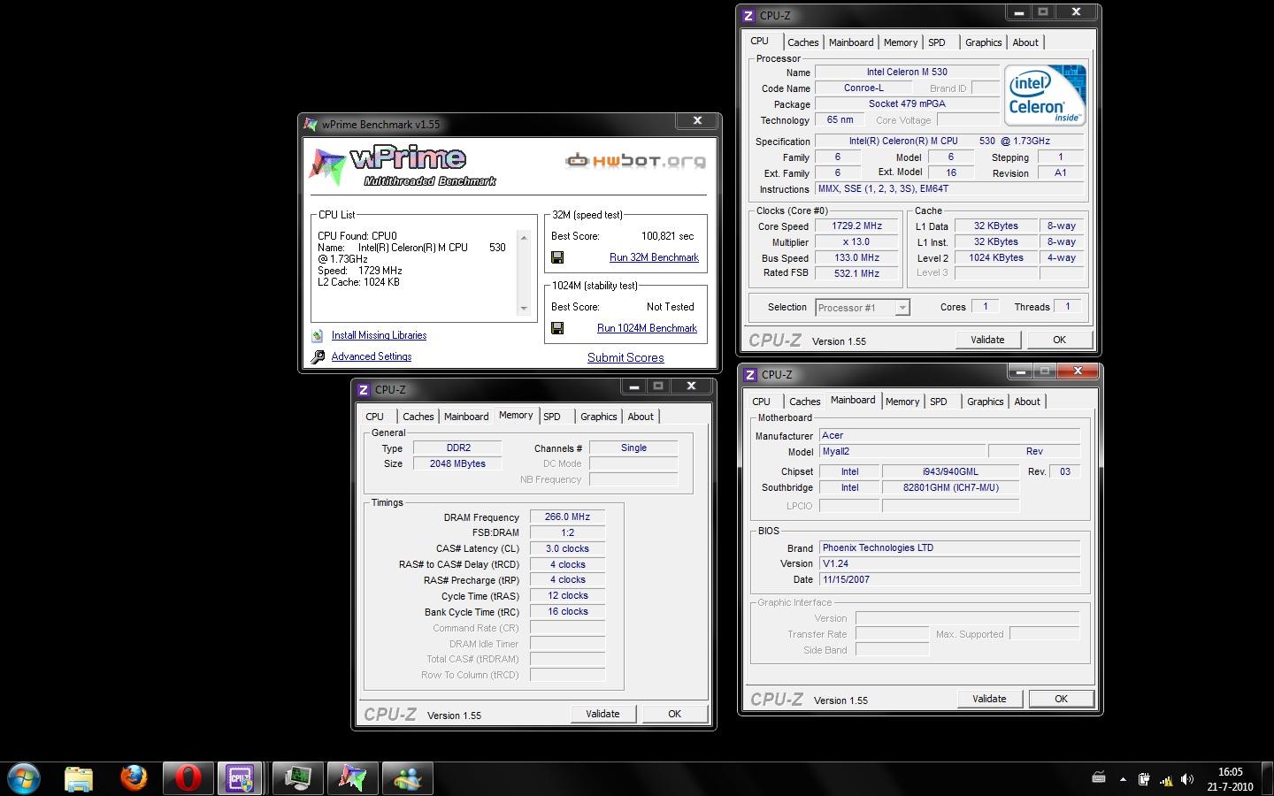This screenshot has height=796, width=1274.
Task: Launch Opera browser from the taskbar
Action: tap(188, 778)
